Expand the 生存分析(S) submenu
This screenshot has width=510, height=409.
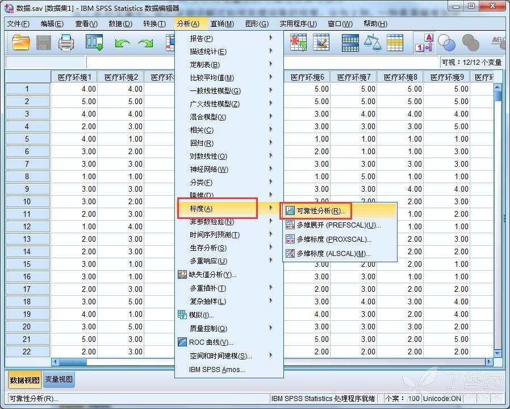[229, 248]
